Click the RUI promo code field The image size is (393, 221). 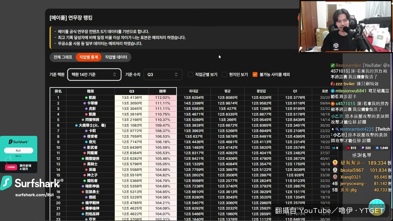(x=18, y=151)
